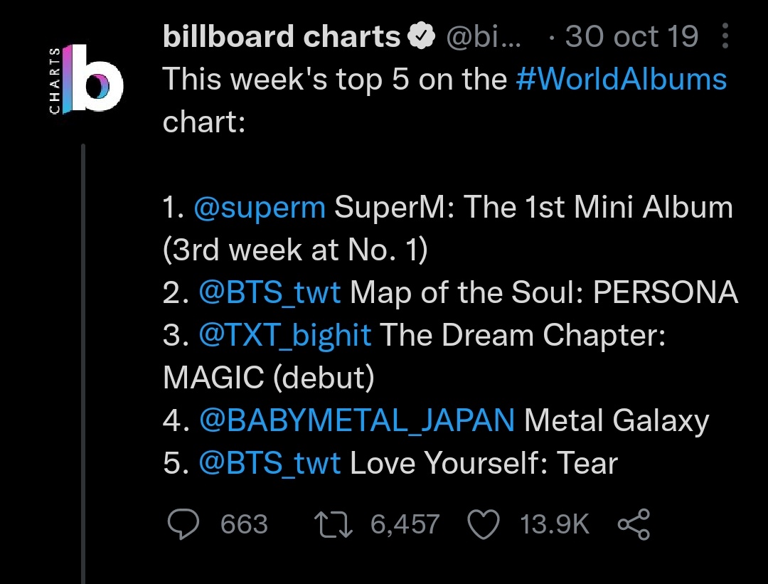
Task: Tap the truncated @bi... handle
Action: coord(484,37)
